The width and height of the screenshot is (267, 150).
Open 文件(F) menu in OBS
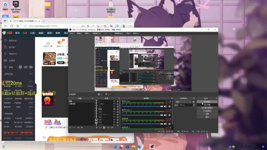(72, 34)
